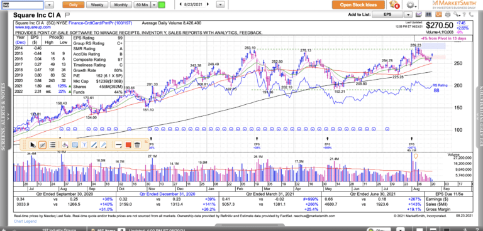
Task: Click the EPS +267% earnings marker
Action: click(412, 144)
